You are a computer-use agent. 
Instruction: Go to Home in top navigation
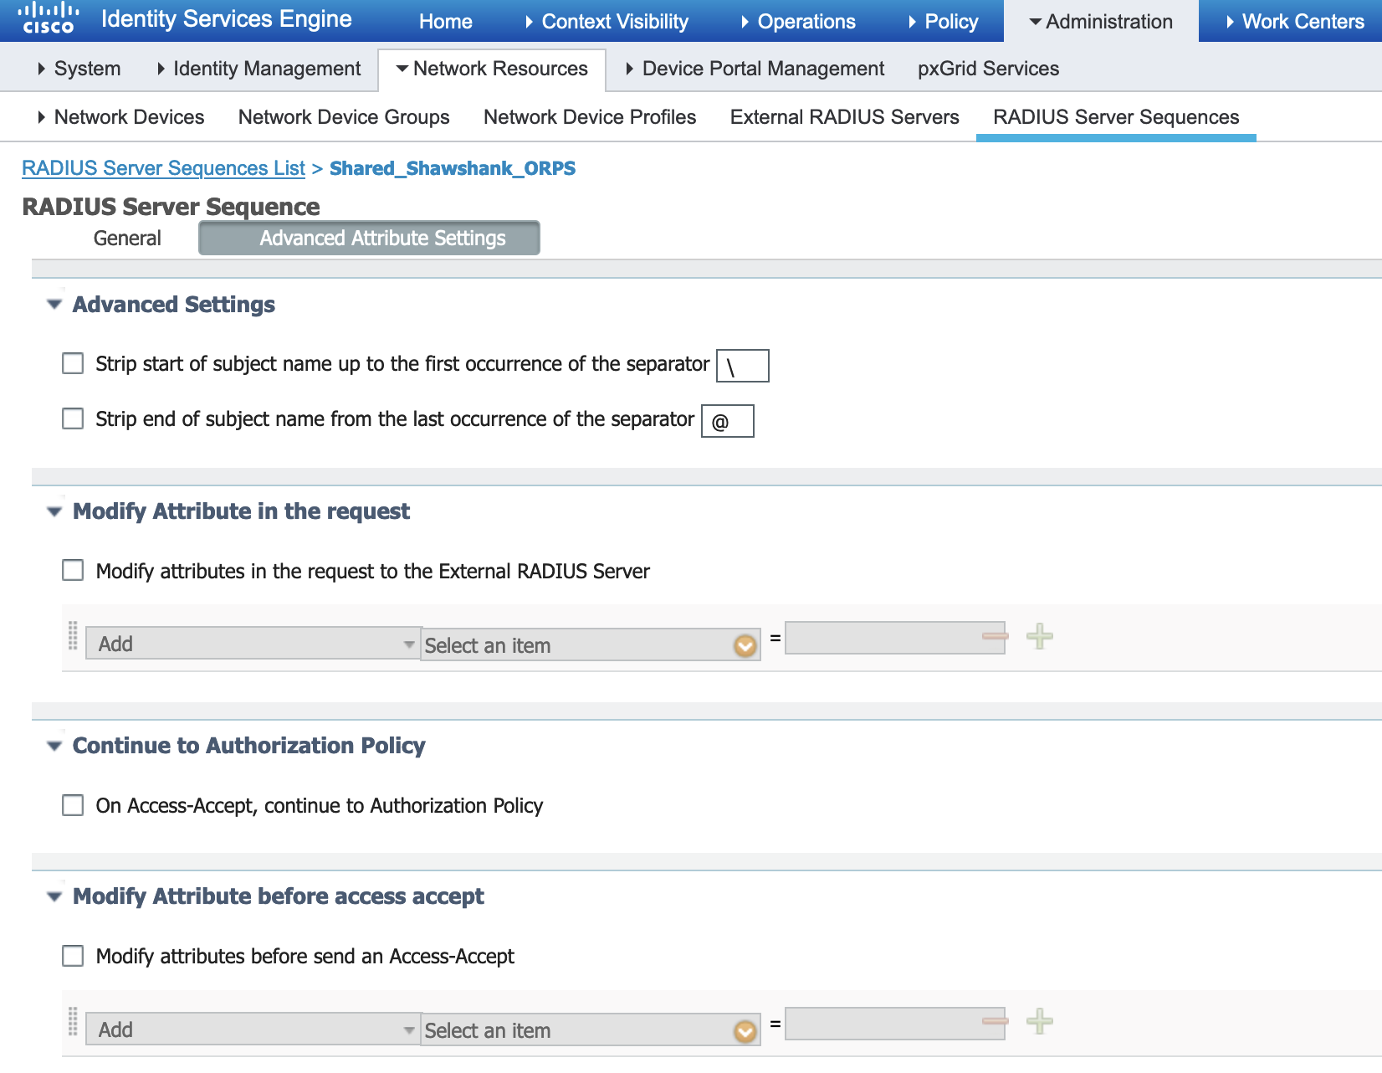coord(445,22)
